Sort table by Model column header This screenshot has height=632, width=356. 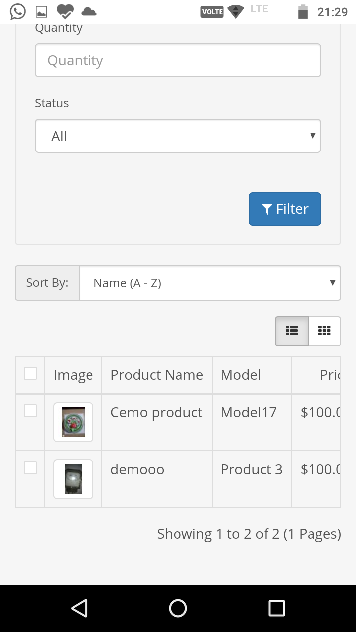pos(241,375)
